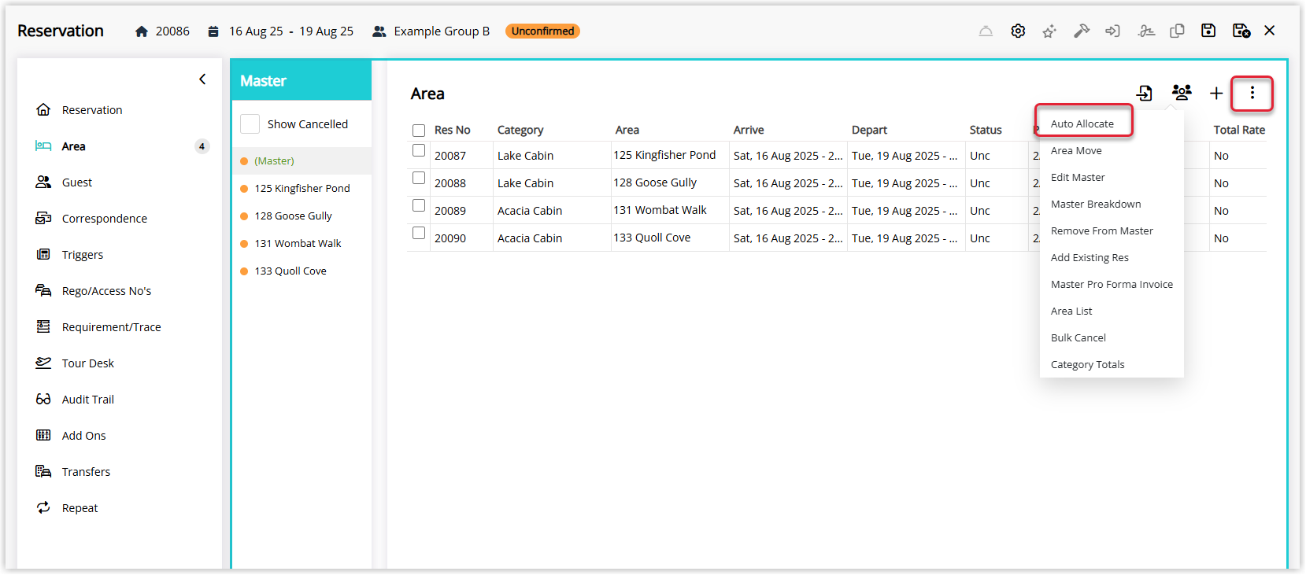Image resolution: width=1306 pixels, height=575 pixels.
Task: Click the guests icon beside Example Group B
Action: click(x=379, y=31)
